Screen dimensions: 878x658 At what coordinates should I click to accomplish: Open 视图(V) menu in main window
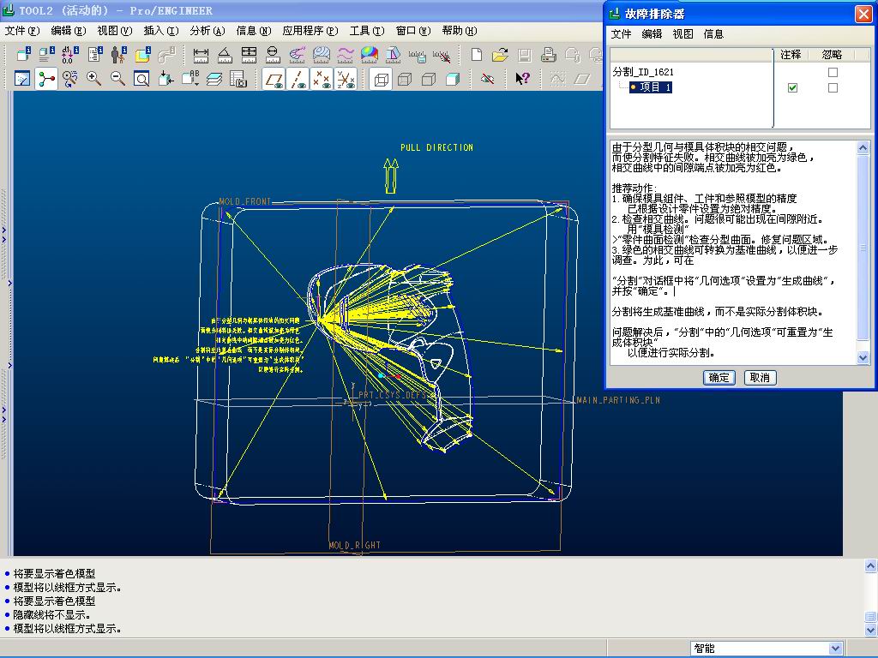[115, 31]
